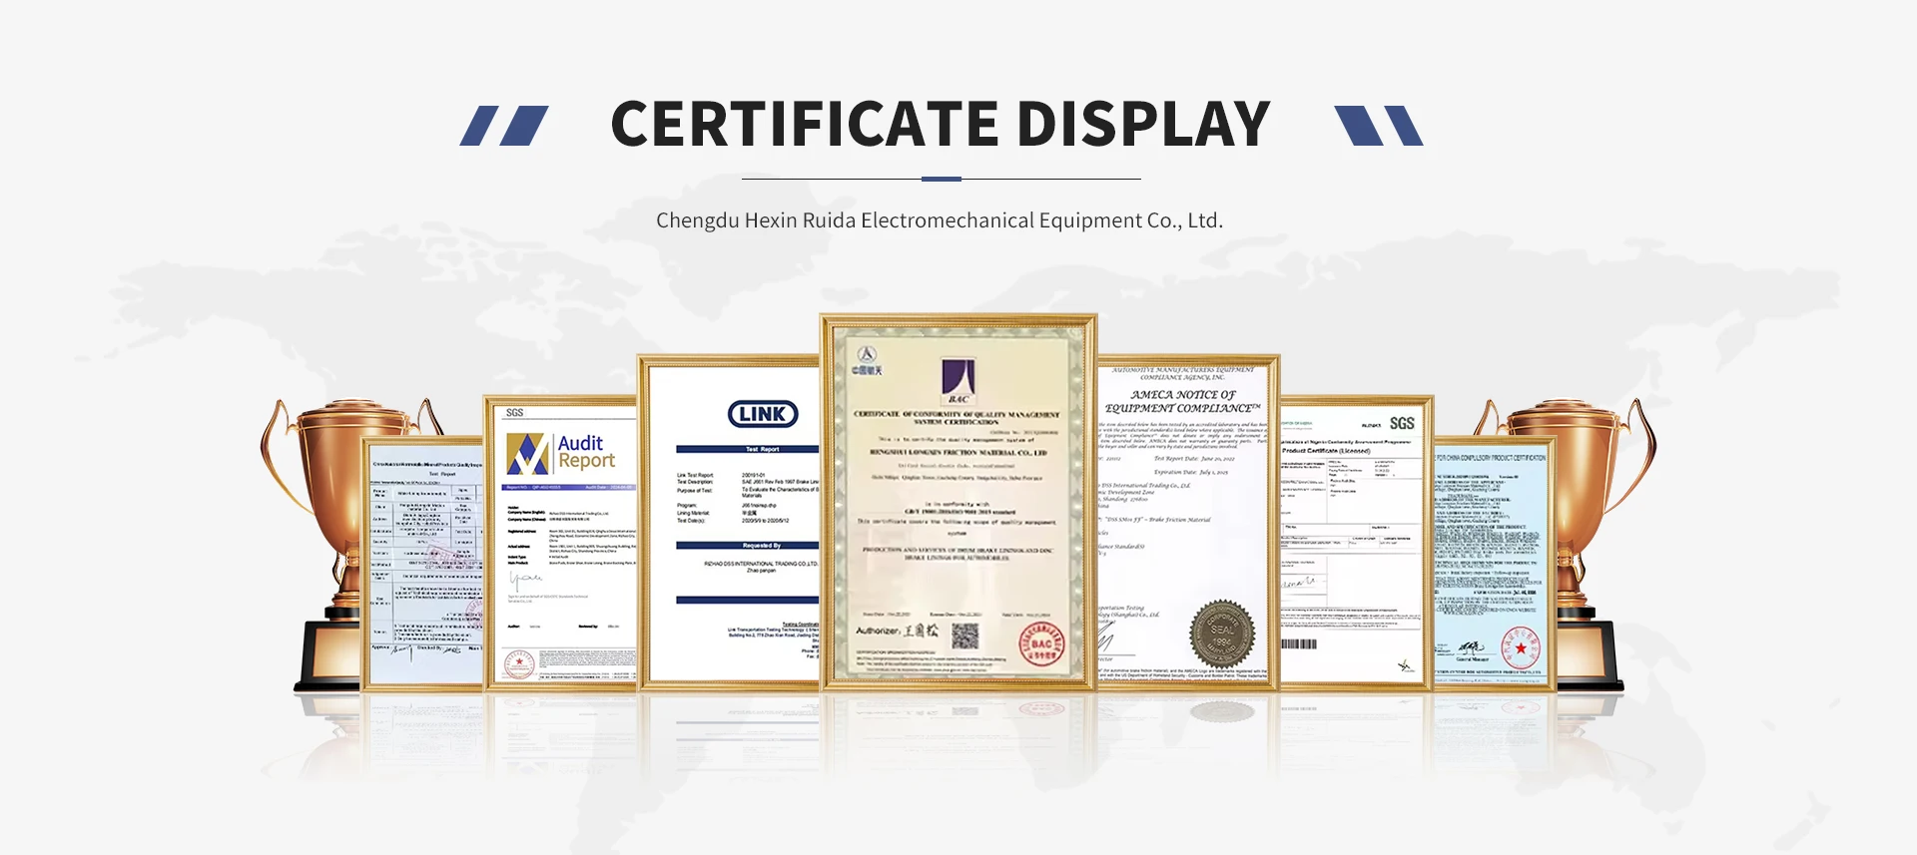Click the Audit Report logo on SGS certificate
The image size is (1917, 855).
point(560,453)
